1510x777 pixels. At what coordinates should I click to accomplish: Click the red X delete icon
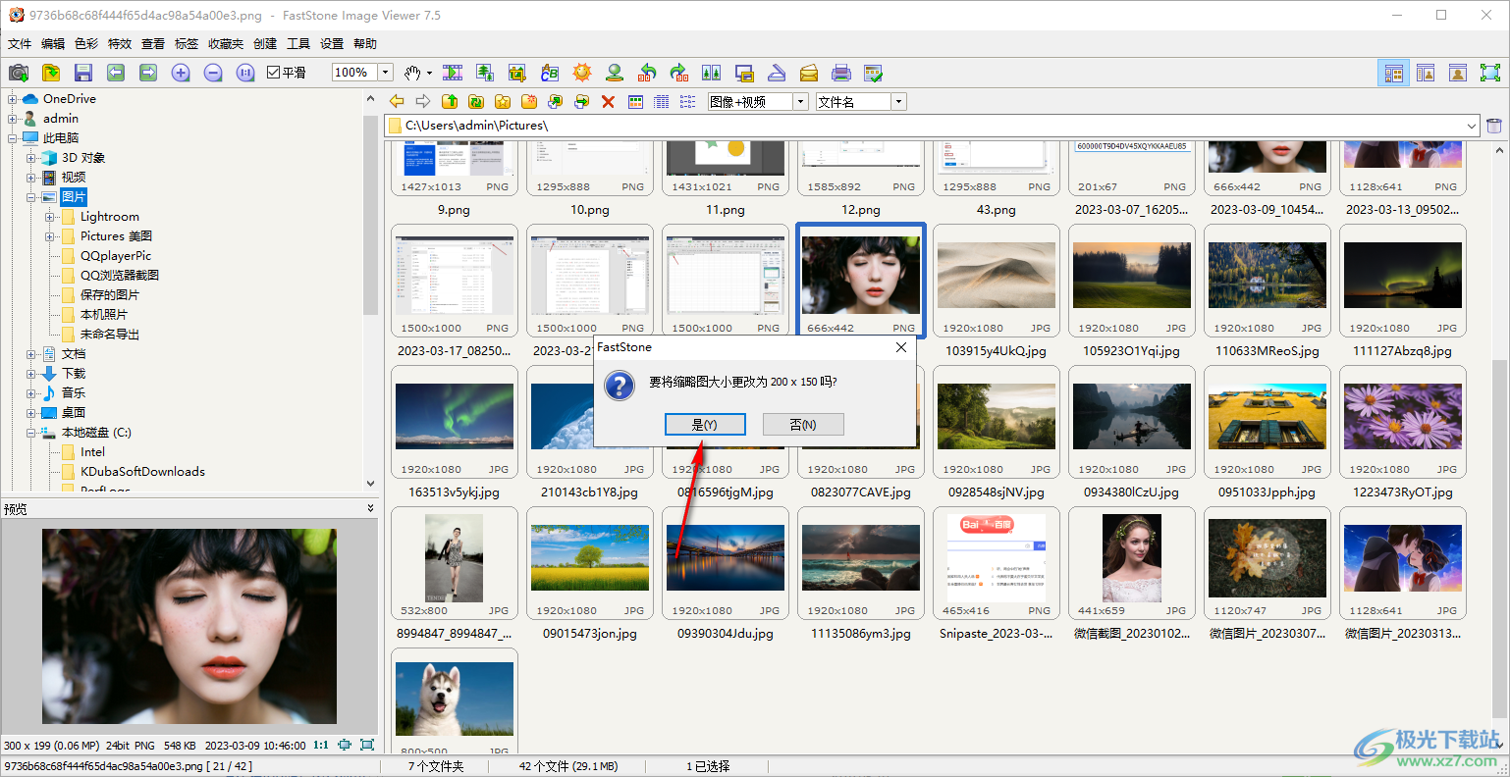(609, 102)
